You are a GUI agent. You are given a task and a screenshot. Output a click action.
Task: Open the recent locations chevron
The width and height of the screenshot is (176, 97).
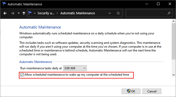[x=19, y=13]
